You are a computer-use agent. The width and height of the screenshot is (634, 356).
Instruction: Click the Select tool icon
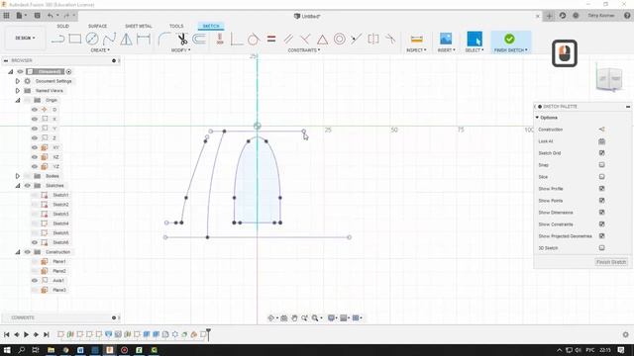point(475,39)
